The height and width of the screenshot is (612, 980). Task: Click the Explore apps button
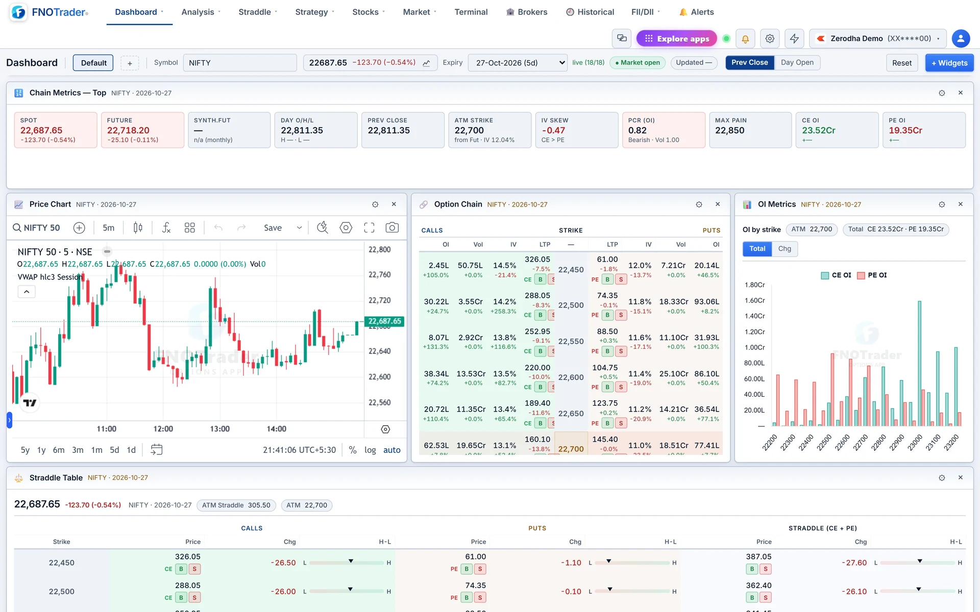(x=676, y=39)
